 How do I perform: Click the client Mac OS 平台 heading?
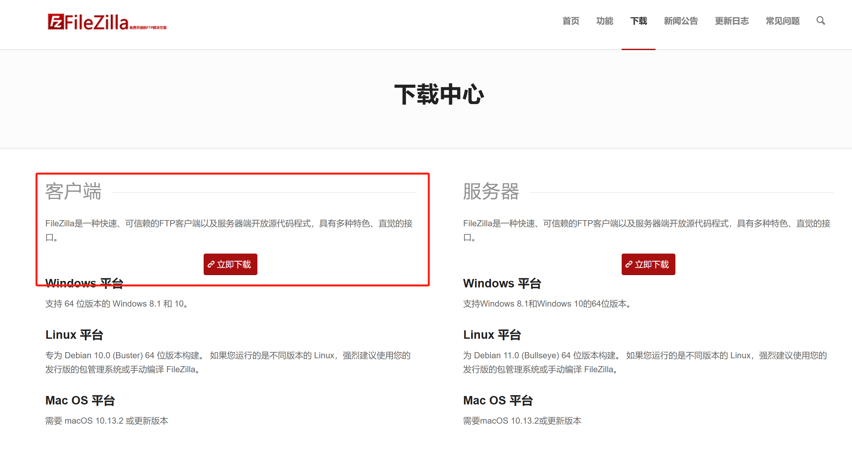pyautogui.click(x=80, y=400)
